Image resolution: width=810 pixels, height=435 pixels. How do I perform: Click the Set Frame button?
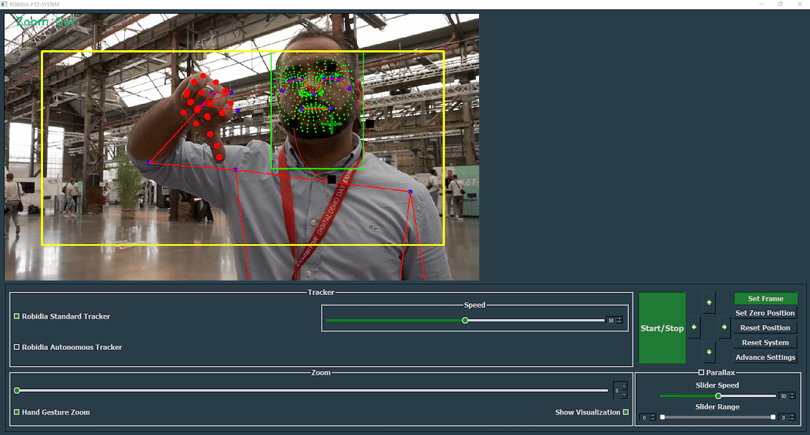pyautogui.click(x=765, y=299)
